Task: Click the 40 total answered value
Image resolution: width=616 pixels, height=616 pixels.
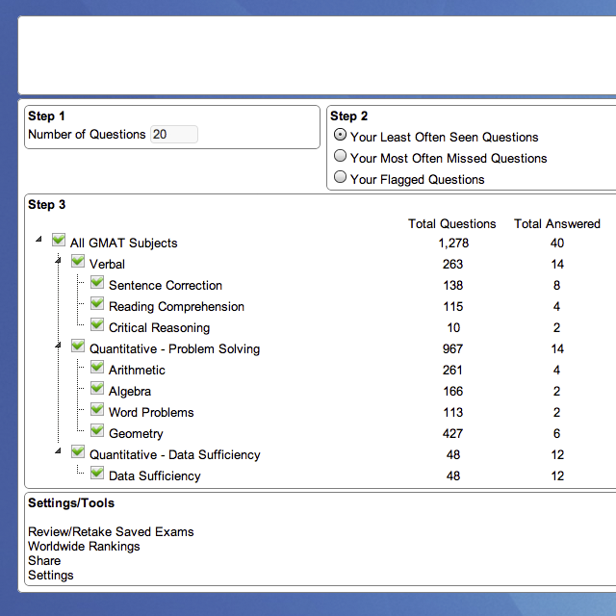Action: coord(557,244)
